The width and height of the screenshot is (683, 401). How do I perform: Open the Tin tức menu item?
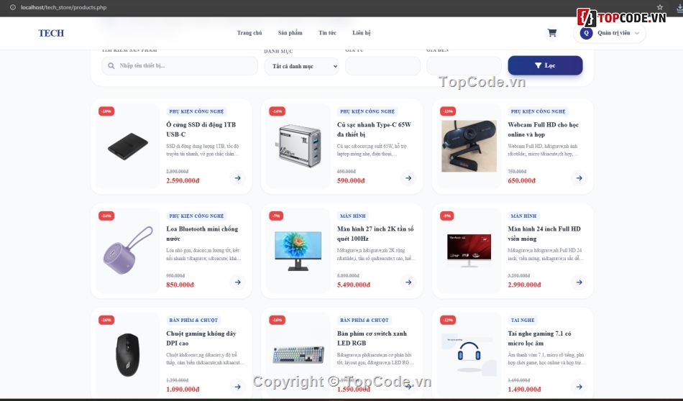click(327, 32)
